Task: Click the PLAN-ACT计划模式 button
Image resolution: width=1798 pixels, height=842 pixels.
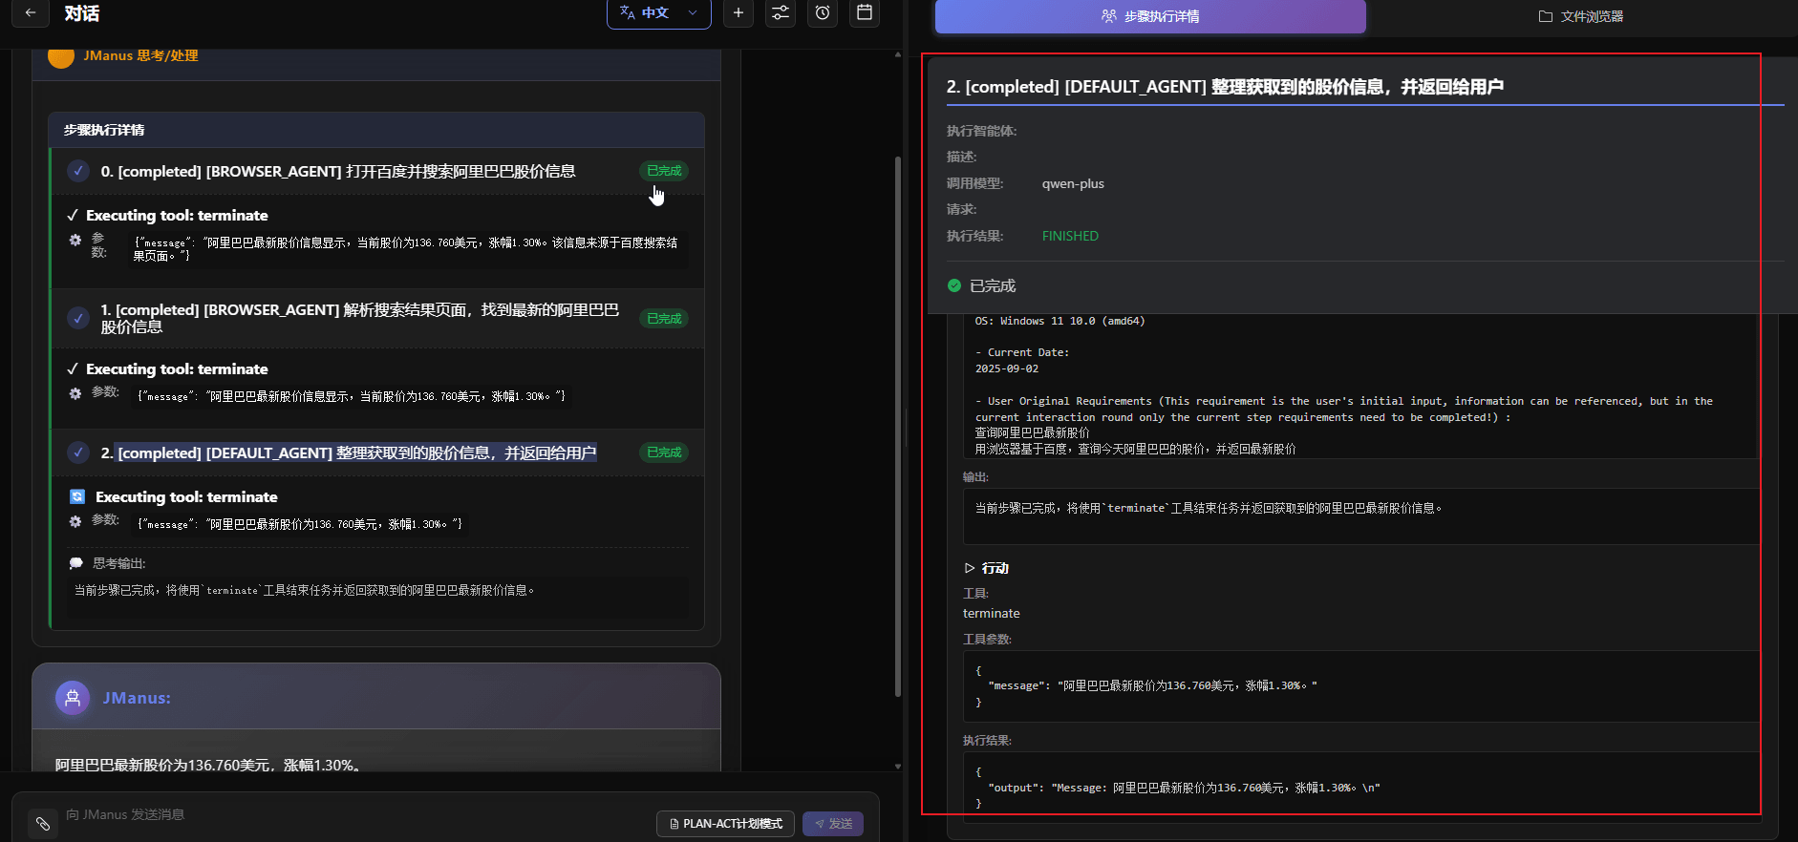Action: click(x=726, y=823)
